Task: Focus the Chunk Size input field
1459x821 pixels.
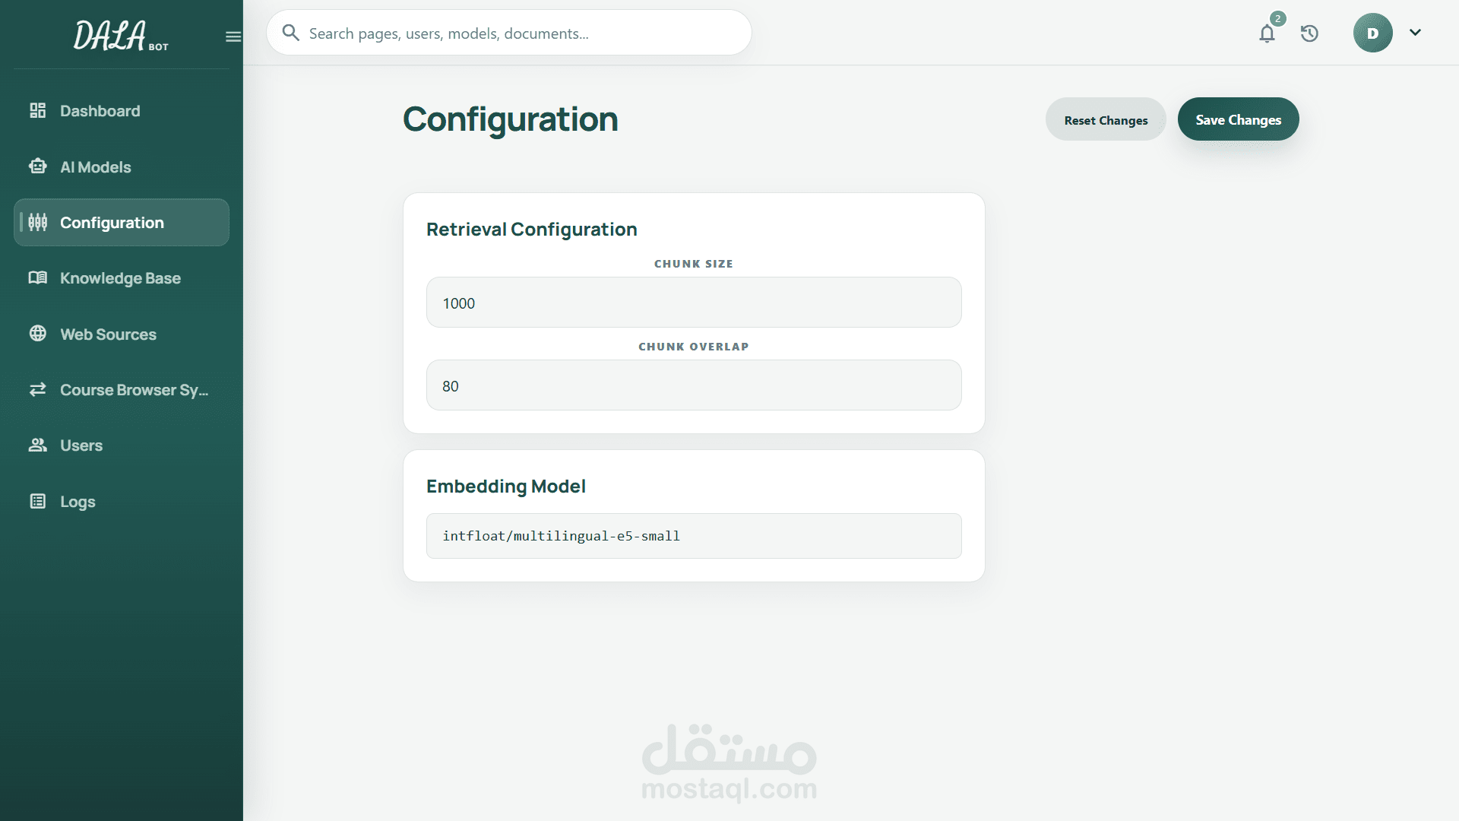Action: point(694,303)
